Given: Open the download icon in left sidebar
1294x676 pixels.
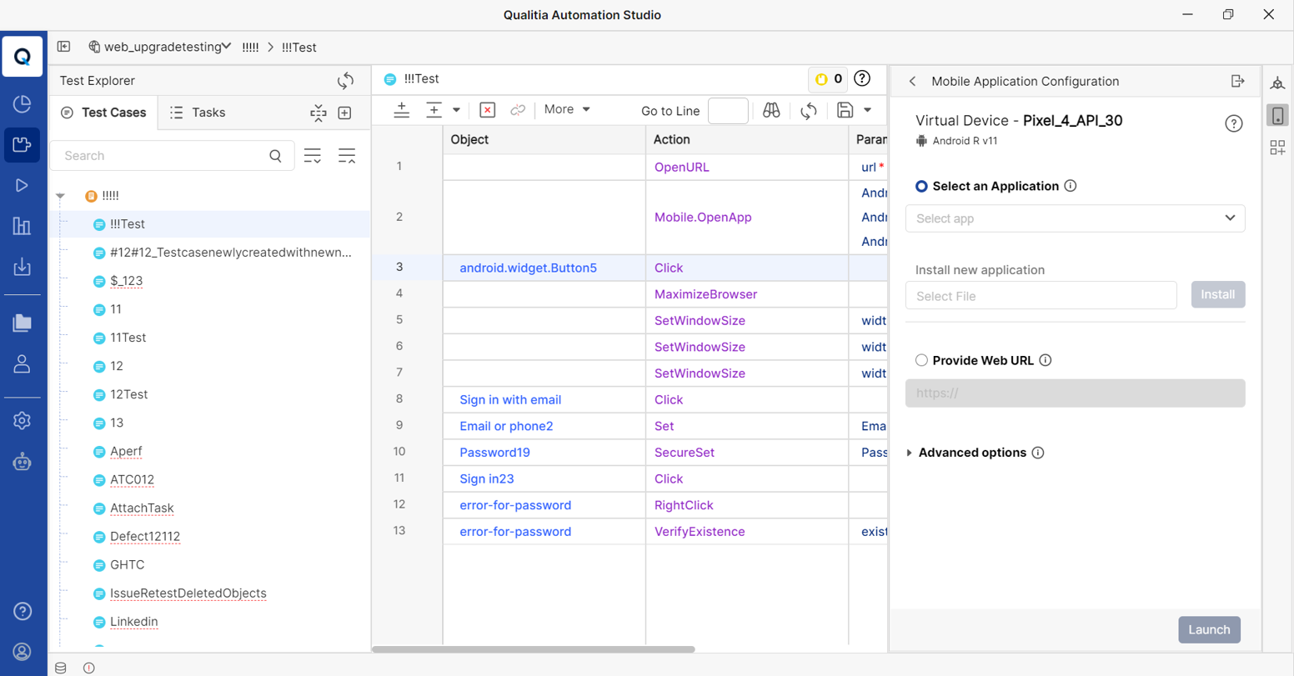Looking at the screenshot, I should tap(23, 267).
